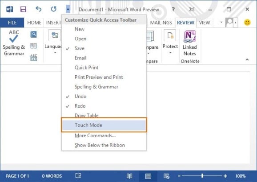The image size is (257, 182).
Task: Uncheck Redo in Quick Access menu
Action: point(104,106)
